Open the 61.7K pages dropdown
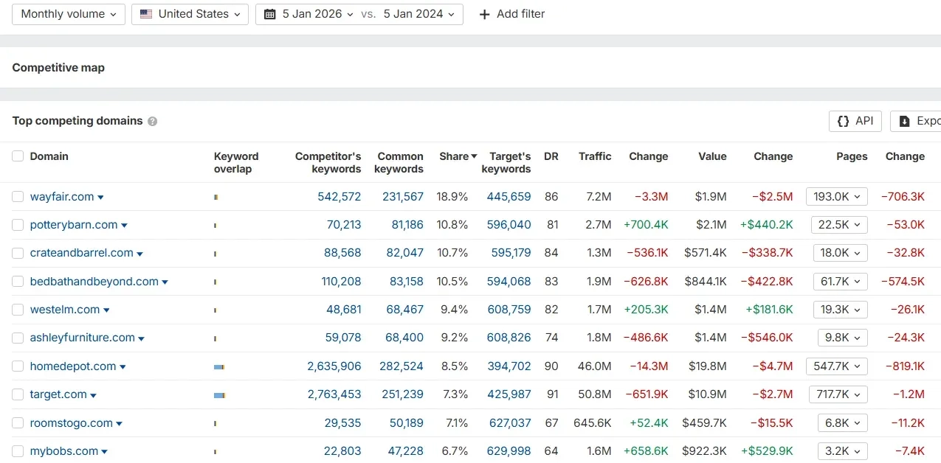Screen dimensions: 941x463 pos(840,282)
